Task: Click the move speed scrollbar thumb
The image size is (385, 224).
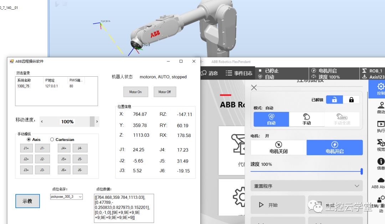Action: pos(92,121)
